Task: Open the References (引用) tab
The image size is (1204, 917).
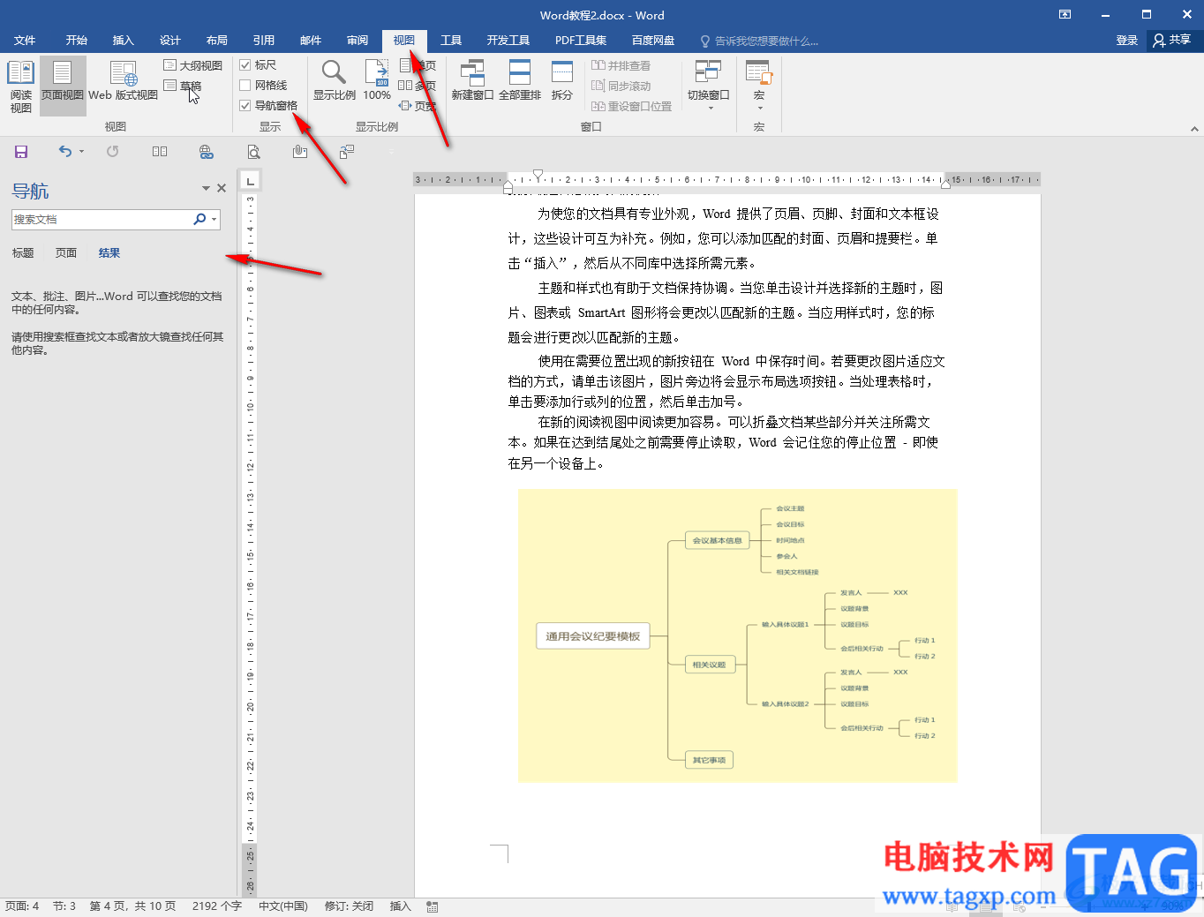Action: click(264, 41)
